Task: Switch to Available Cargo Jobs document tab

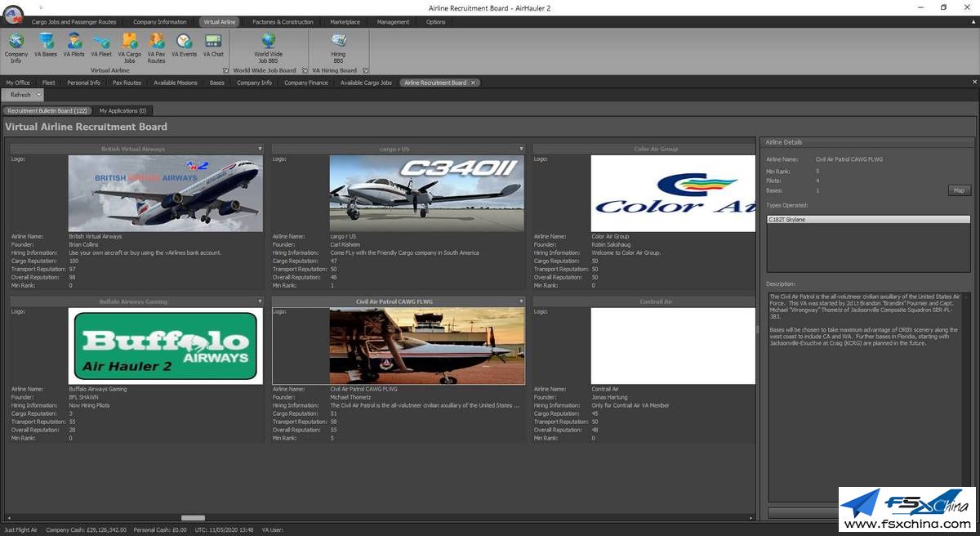Action: coord(366,83)
